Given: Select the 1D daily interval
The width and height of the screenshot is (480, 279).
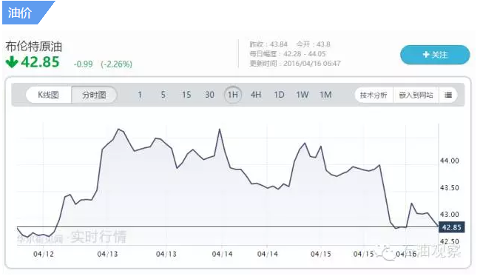Looking at the screenshot, I should [x=279, y=95].
